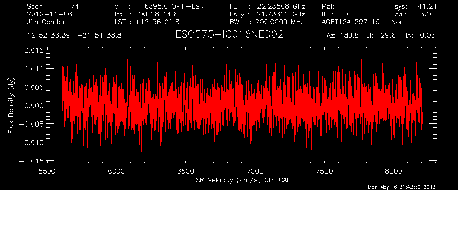This screenshot has width=467, height=237.
Task: Click the 0.015 y-axis tick label
Action: [x=34, y=50]
